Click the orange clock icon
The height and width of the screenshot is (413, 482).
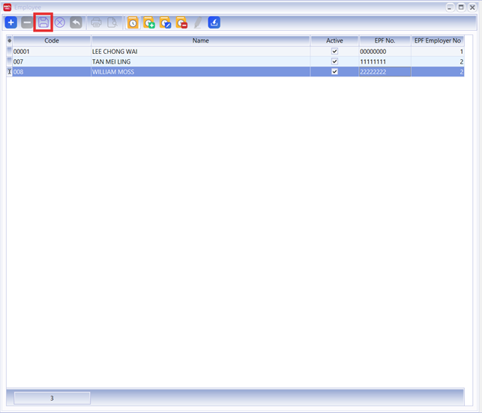[x=133, y=23]
